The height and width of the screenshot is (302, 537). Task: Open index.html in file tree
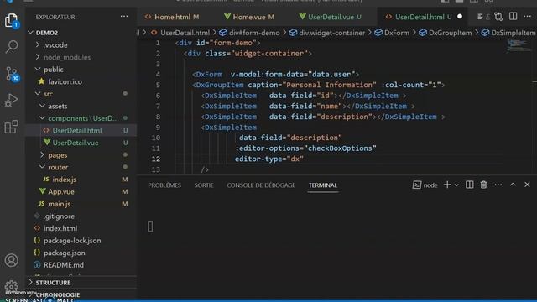(82, 228)
